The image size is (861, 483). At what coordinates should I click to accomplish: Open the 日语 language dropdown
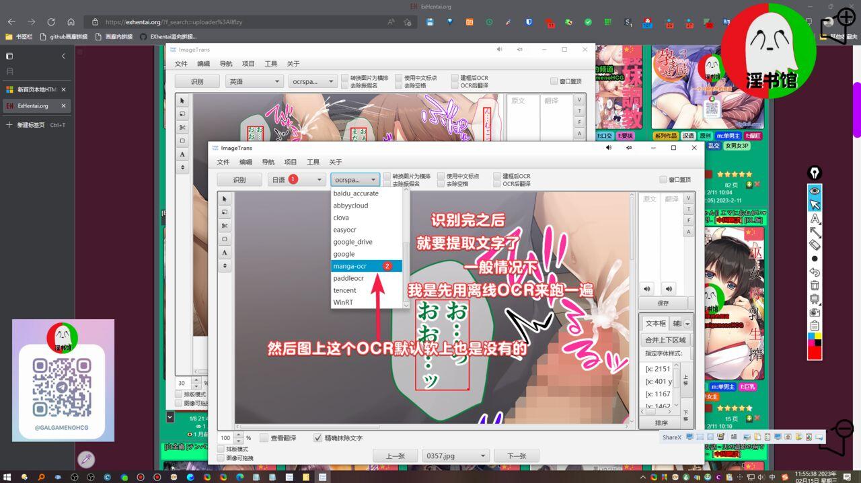297,180
